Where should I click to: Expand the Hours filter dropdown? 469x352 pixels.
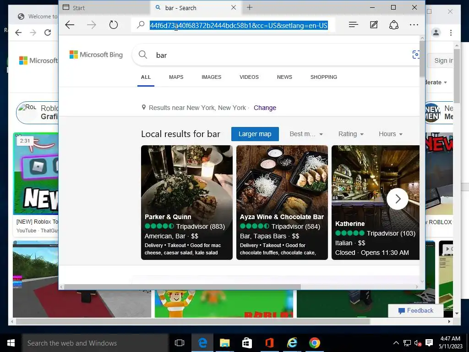(x=391, y=134)
